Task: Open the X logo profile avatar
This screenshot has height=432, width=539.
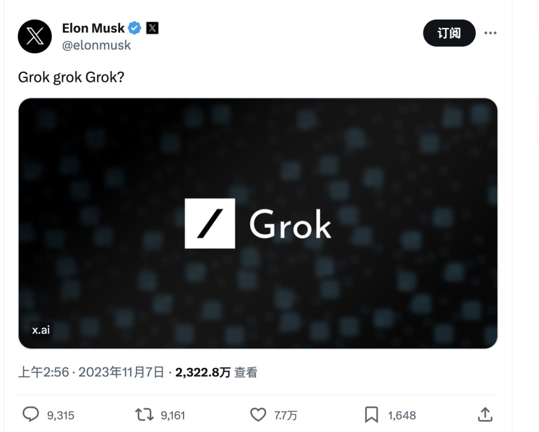Action: (x=35, y=36)
